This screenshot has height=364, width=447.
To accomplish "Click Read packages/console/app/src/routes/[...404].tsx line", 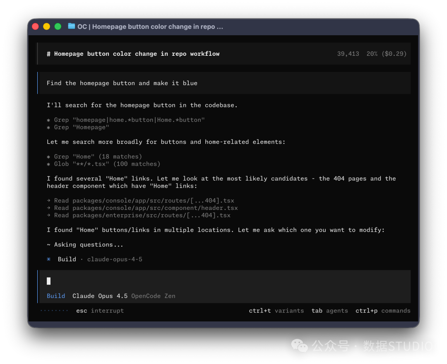I will tap(141, 201).
